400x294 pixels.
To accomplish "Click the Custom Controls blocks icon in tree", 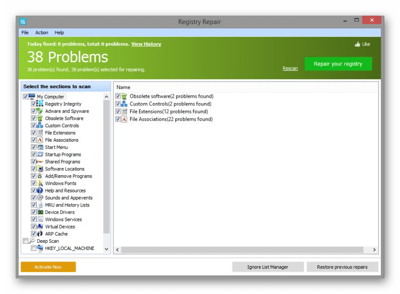I will 40,125.
